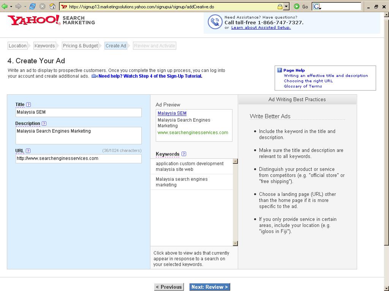The height and width of the screenshot is (291, 389).
Task: Select the Review and Activate step tab
Action: point(155,46)
